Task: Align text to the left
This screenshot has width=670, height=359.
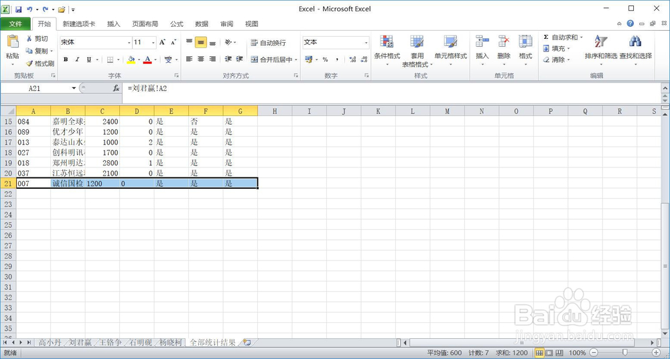Action: click(190, 59)
